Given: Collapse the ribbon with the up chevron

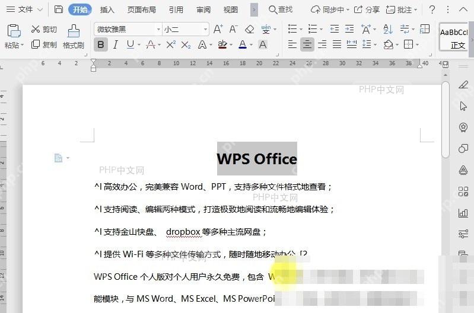Looking at the screenshot, I should (463, 9).
